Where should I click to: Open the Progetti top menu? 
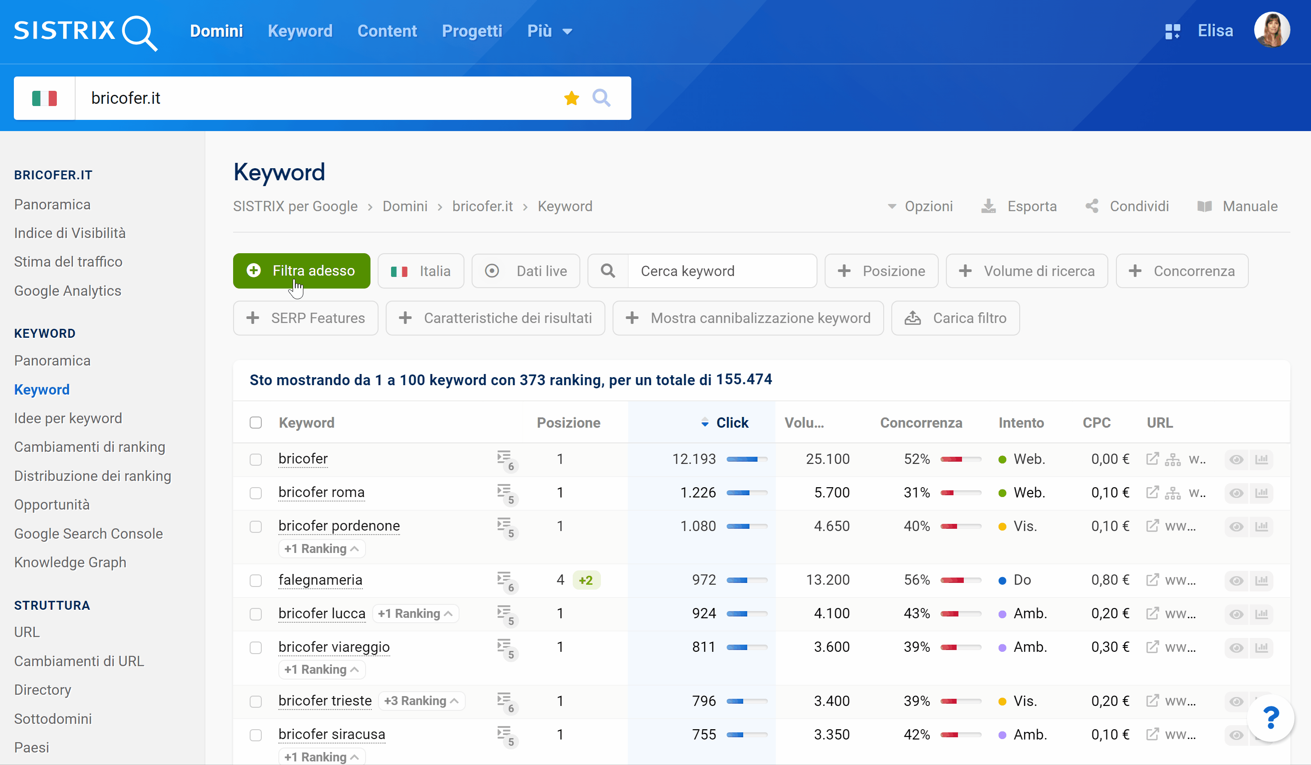click(472, 31)
